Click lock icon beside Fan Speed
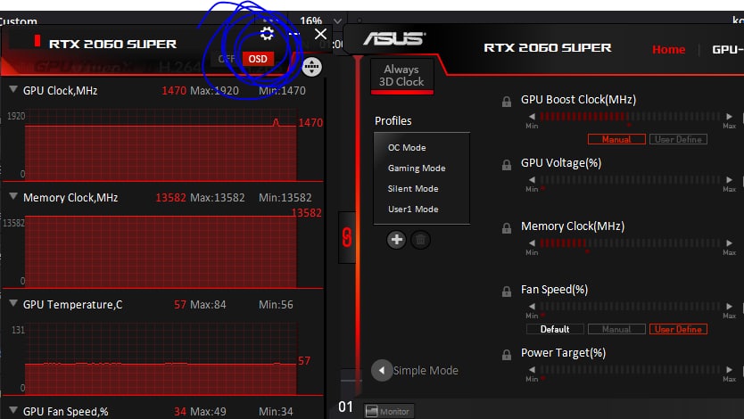The image size is (744, 419). (507, 292)
